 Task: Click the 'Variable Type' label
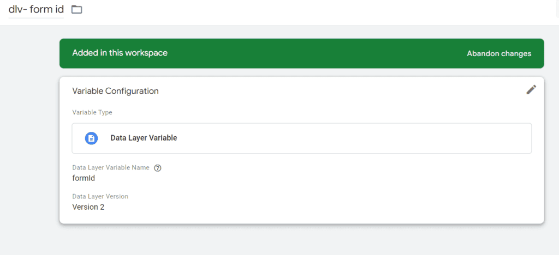coord(92,112)
